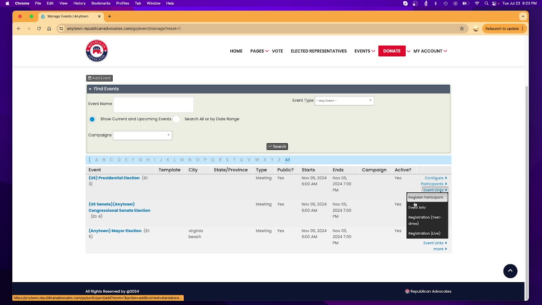Click the Search button
The height and width of the screenshot is (305, 542).
[x=277, y=147]
